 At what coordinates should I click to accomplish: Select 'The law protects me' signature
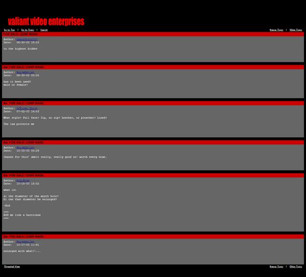click(x=19, y=124)
